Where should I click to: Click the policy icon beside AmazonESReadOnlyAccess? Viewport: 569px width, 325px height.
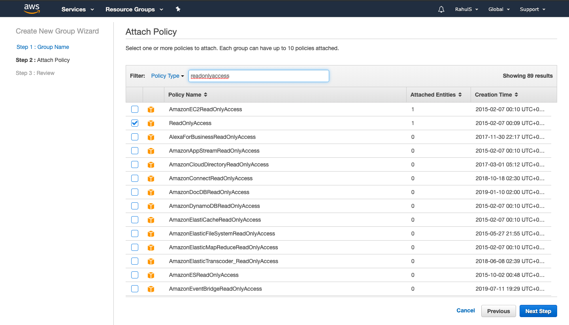[151, 275]
